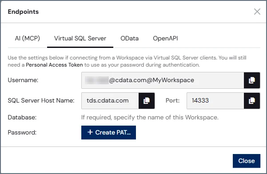This screenshot has height=174, width=267.
Task: Click the Close button
Action: 247,161
